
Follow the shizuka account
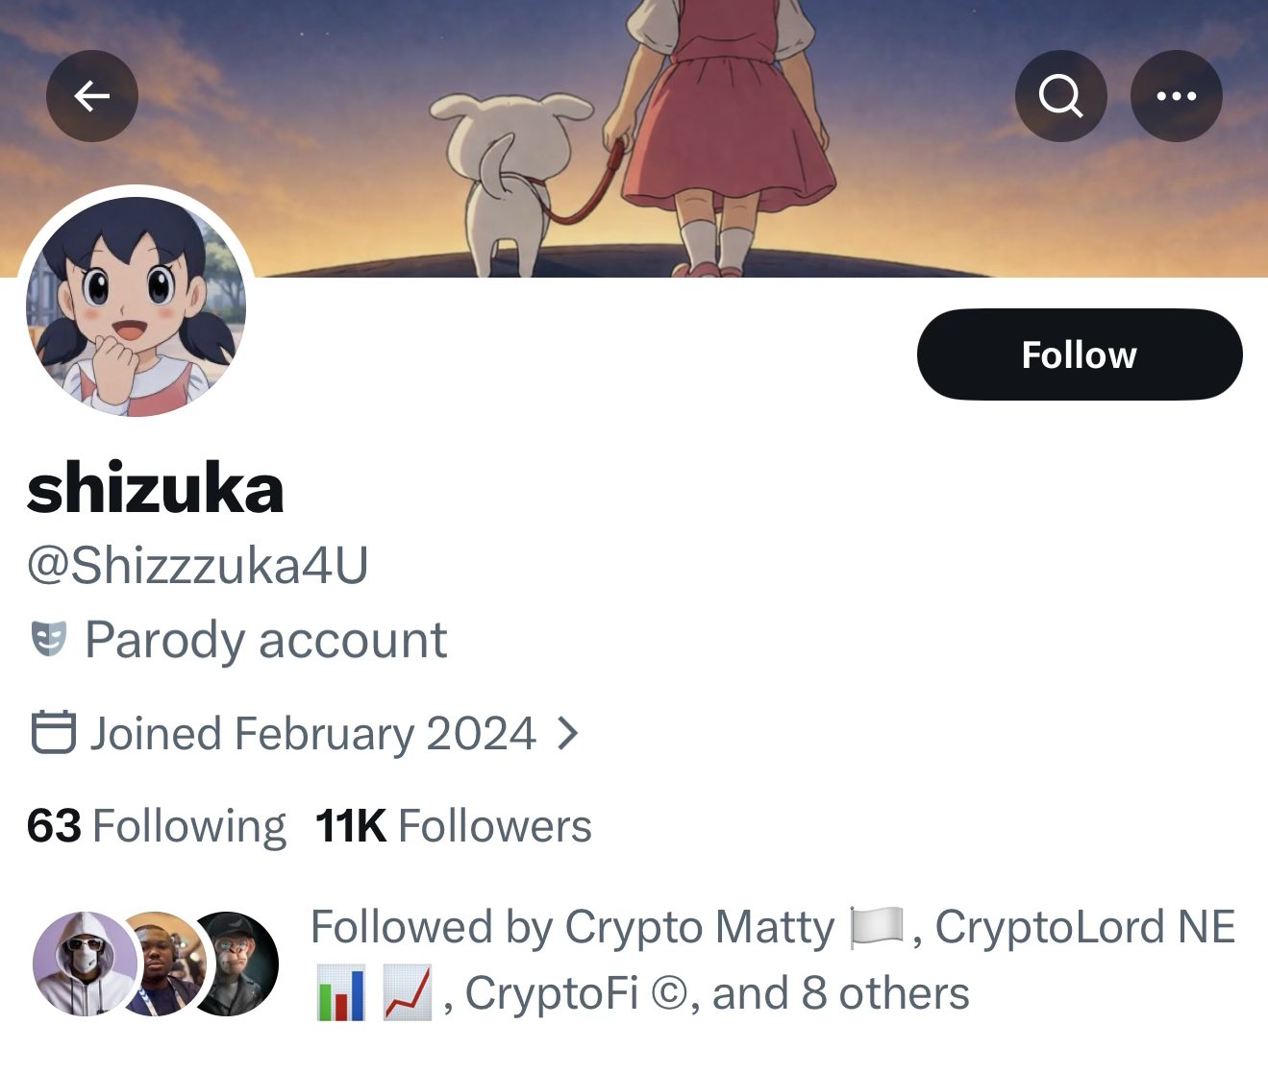click(1079, 354)
